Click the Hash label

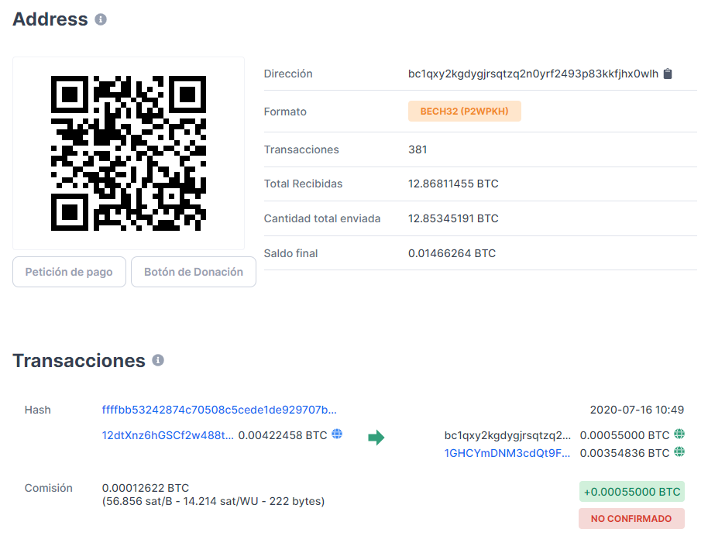[37, 410]
